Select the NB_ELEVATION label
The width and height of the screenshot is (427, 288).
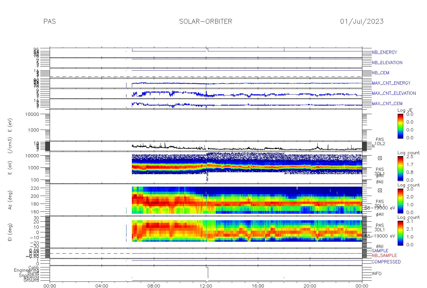coord(387,63)
